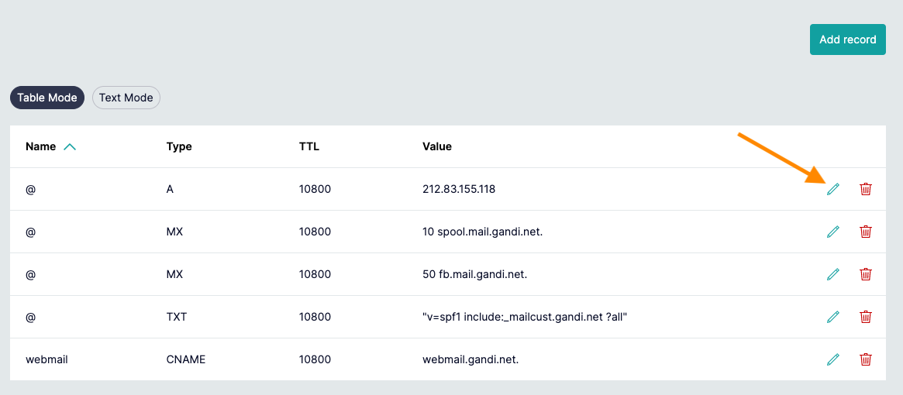Delete the TXT spf1 record
This screenshot has width=903, height=395.
pyautogui.click(x=865, y=317)
